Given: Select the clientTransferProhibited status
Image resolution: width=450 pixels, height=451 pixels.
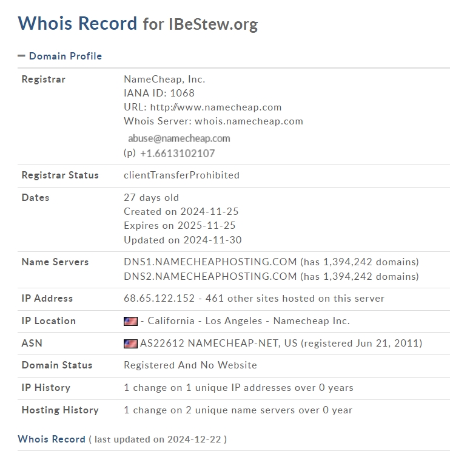Looking at the screenshot, I should [x=181, y=175].
